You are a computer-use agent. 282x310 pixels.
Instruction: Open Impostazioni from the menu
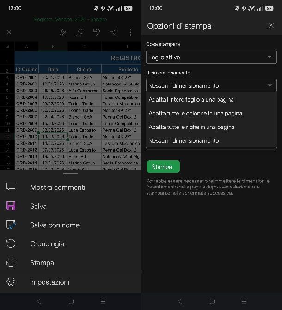tap(70, 282)
